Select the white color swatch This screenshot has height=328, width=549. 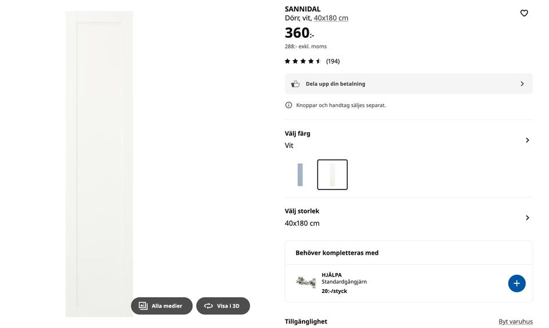[332, 175]
